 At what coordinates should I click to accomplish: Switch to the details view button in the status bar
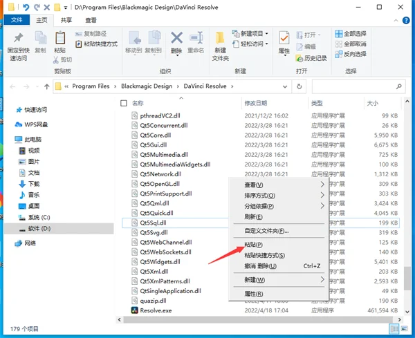(394, 329)
